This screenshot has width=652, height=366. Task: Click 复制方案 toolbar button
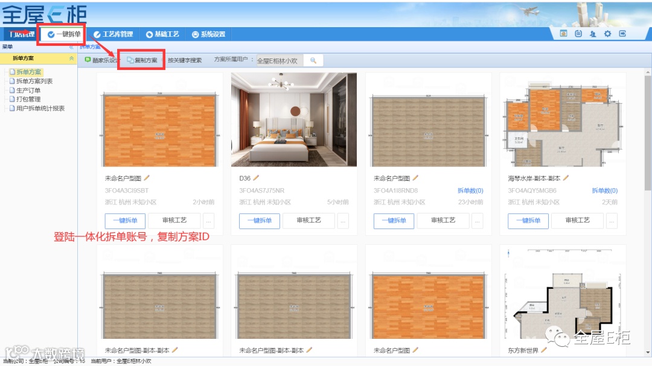[x=142, y=60]
